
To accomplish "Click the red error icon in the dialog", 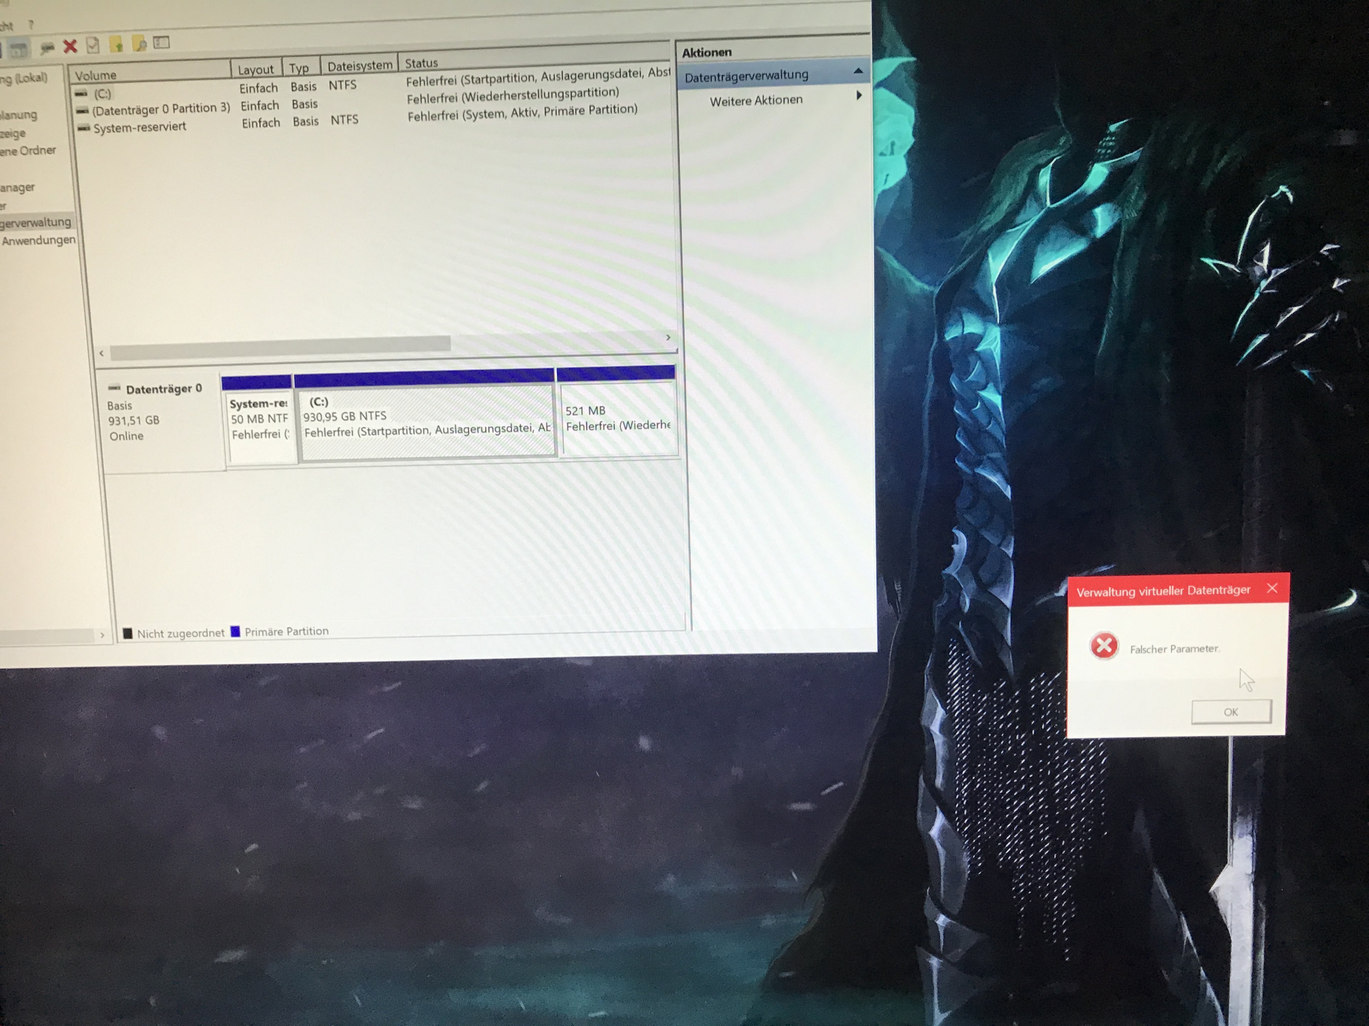I will 1103,646.
